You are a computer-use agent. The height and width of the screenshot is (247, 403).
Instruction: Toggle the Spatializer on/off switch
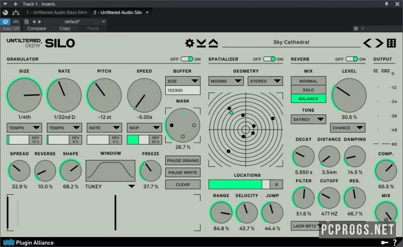270,59
